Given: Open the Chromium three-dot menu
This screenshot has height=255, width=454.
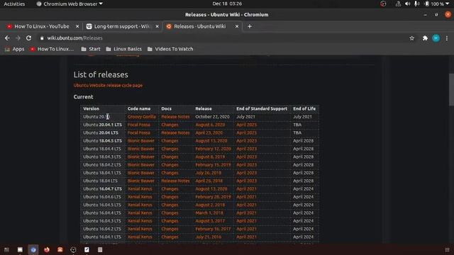Looking at the screenshot, I should pyautogui.click(x=447, y=38).
